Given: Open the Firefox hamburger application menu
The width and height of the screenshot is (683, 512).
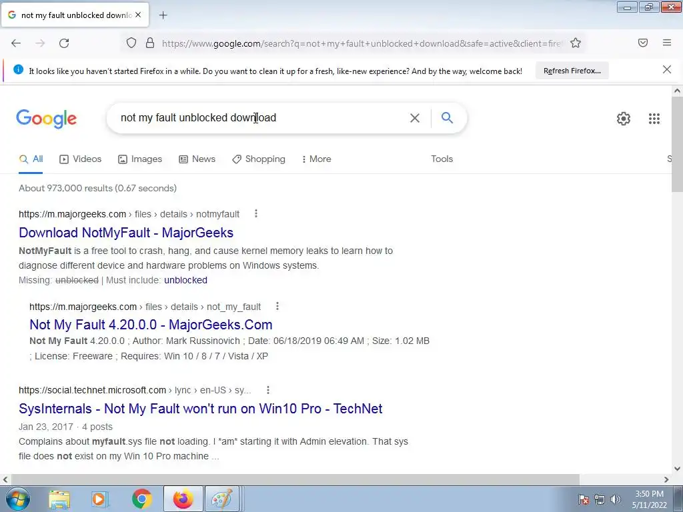Looking at the screenshot, I should pos(667,43).
